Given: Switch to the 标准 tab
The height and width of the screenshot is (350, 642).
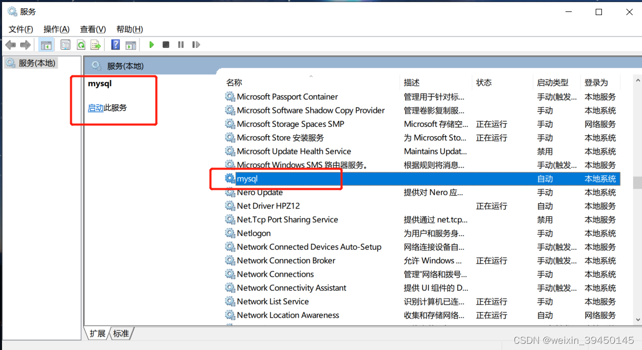Looking at the screenshot, I should [121, 333].
